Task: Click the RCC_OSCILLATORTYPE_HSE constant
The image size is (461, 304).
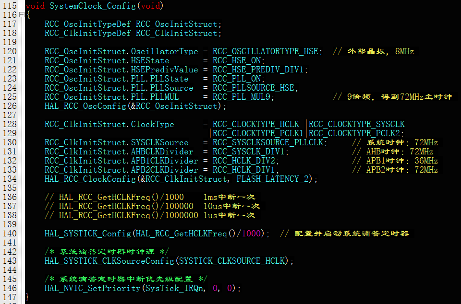Action: 265,51
